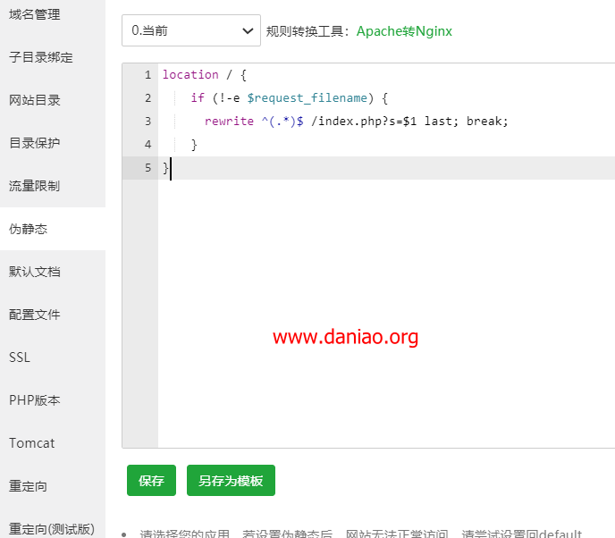Click the regex '^(.*)$' on line 3

282,122
